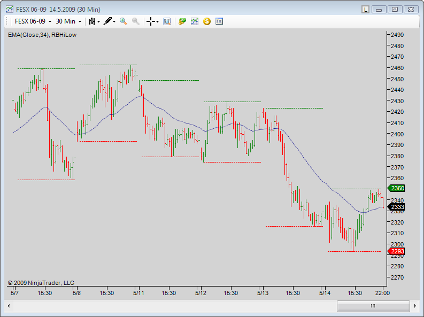Open the Data Box icon
This screenshot has height=317, width=424.
(167, 21)
